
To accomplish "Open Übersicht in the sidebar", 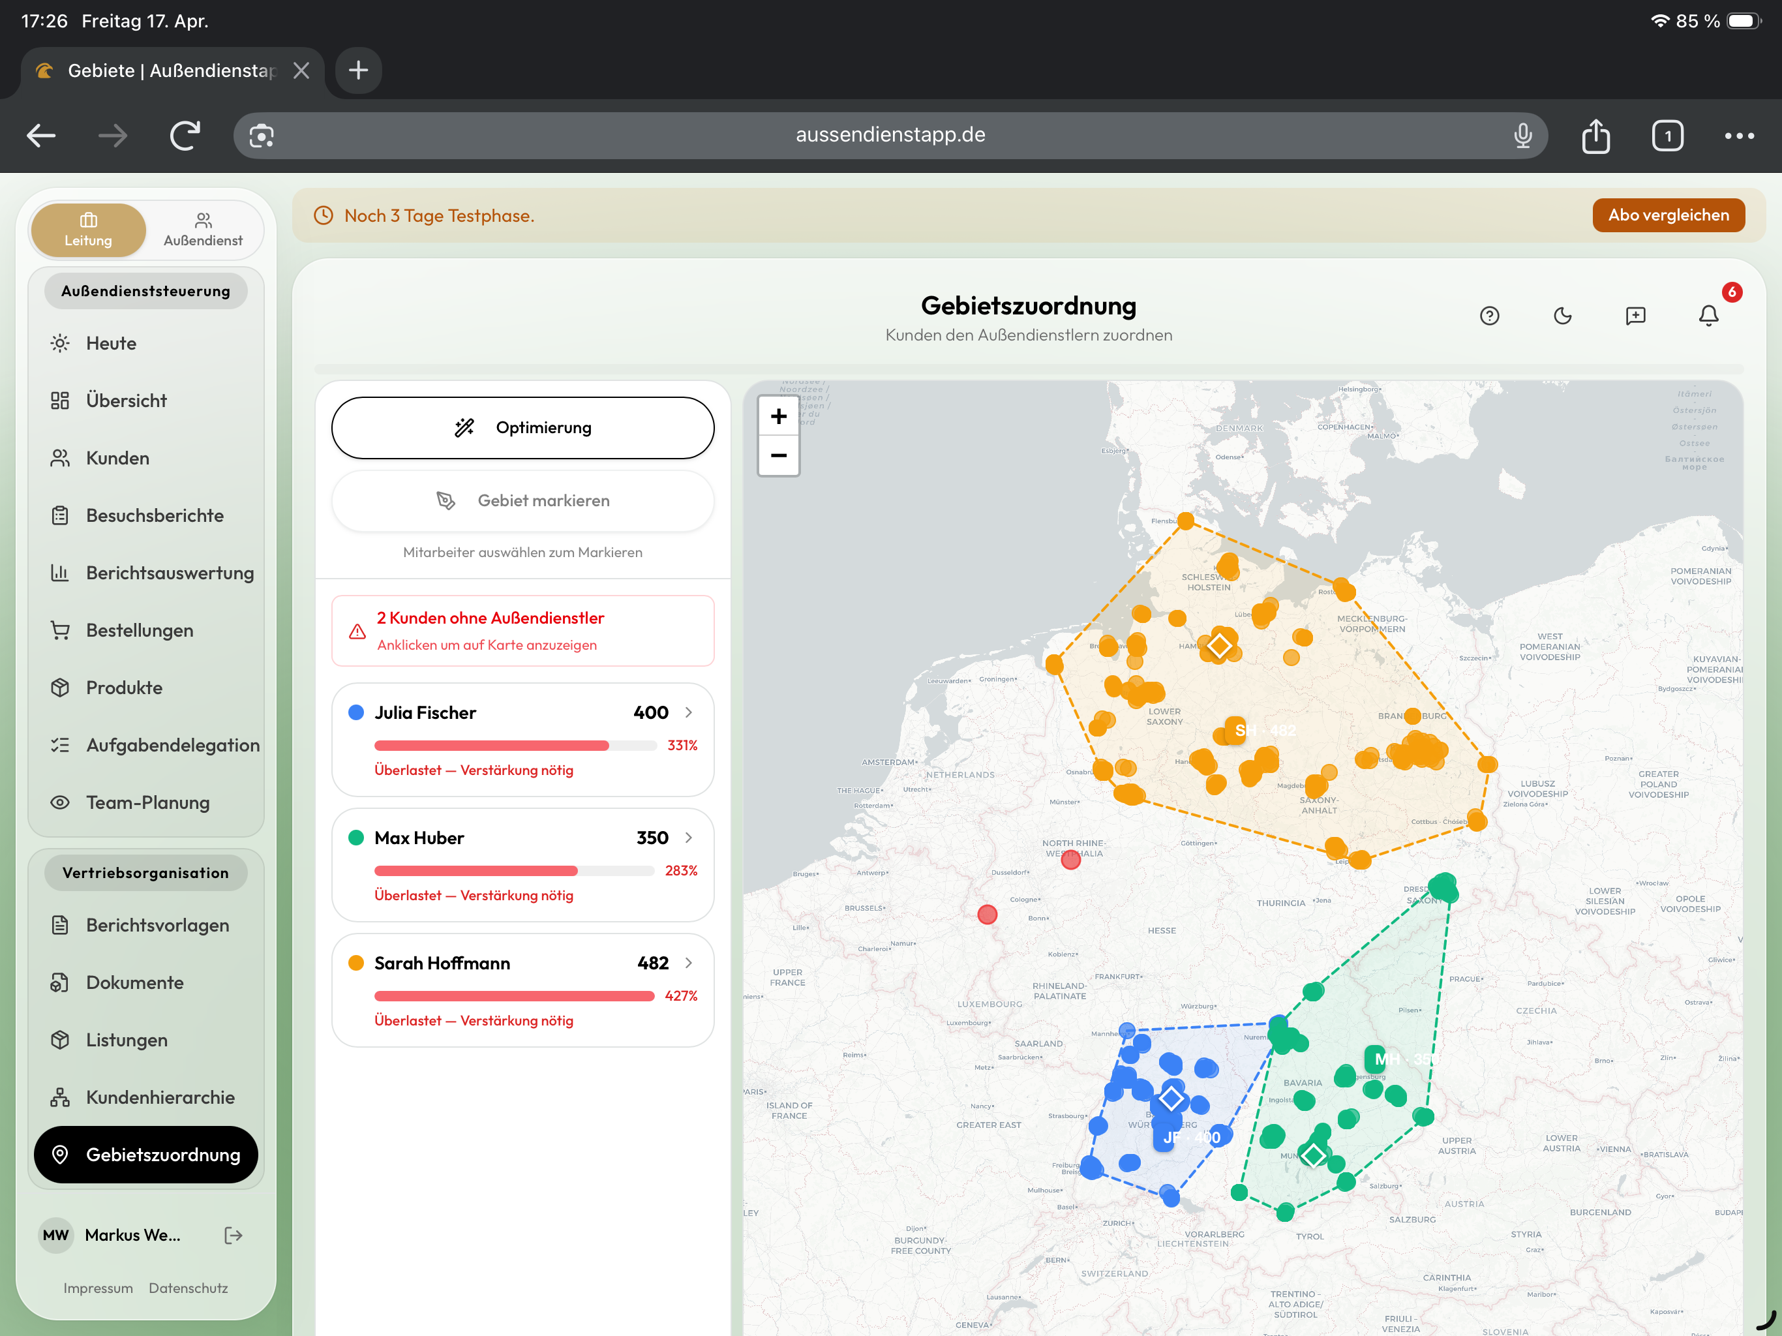I will pos(146,401).
